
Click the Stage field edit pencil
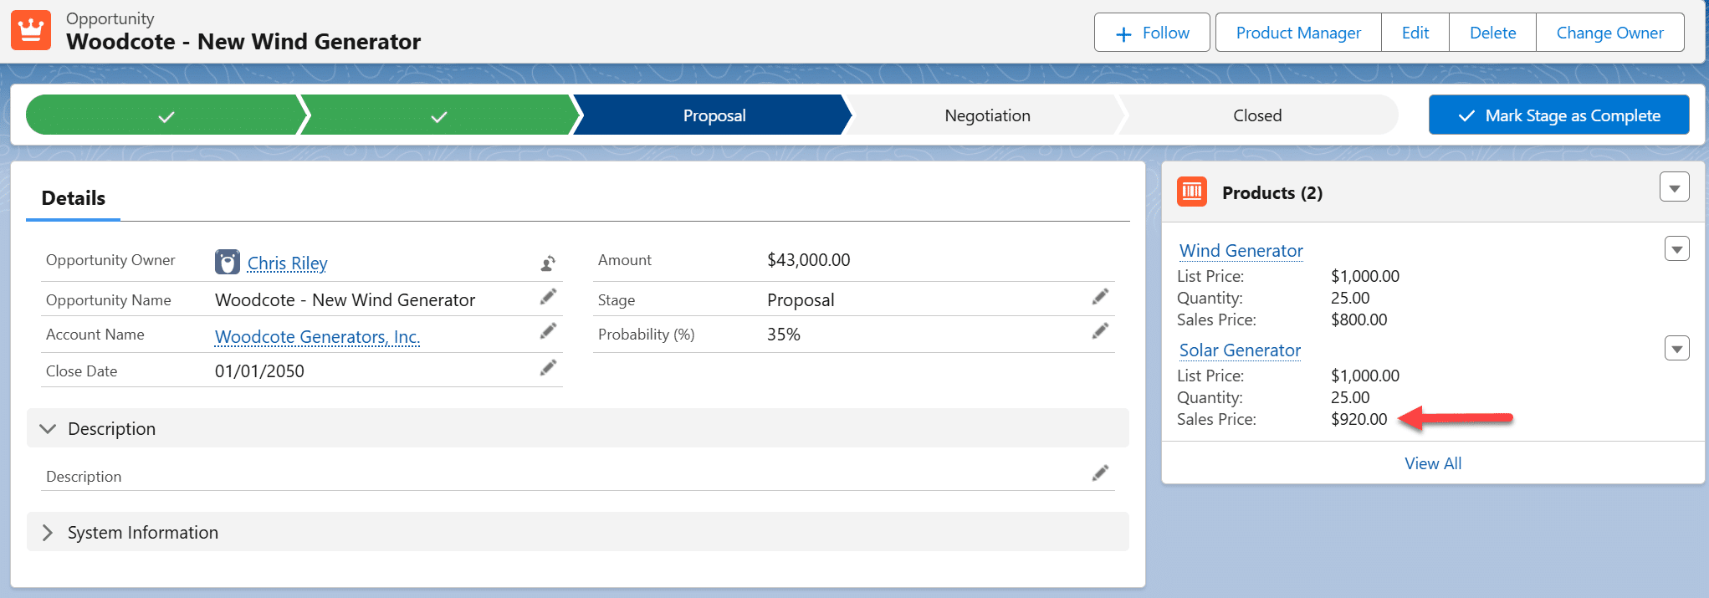pos(1100,297)
